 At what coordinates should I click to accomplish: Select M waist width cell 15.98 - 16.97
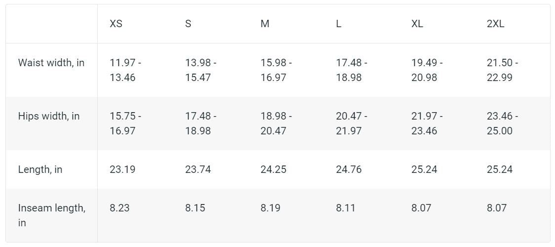[x=276, y=70]
